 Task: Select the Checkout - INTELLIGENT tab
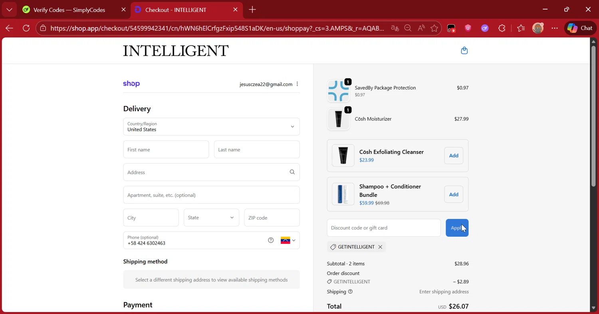(x=176, y=10)
